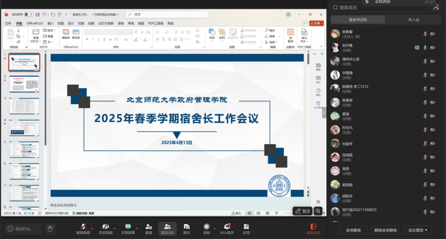The width and height of the screenshot is (446, 239).
Task: Select slide 3 thumbnail in slide panel
Action: (24, 106)
